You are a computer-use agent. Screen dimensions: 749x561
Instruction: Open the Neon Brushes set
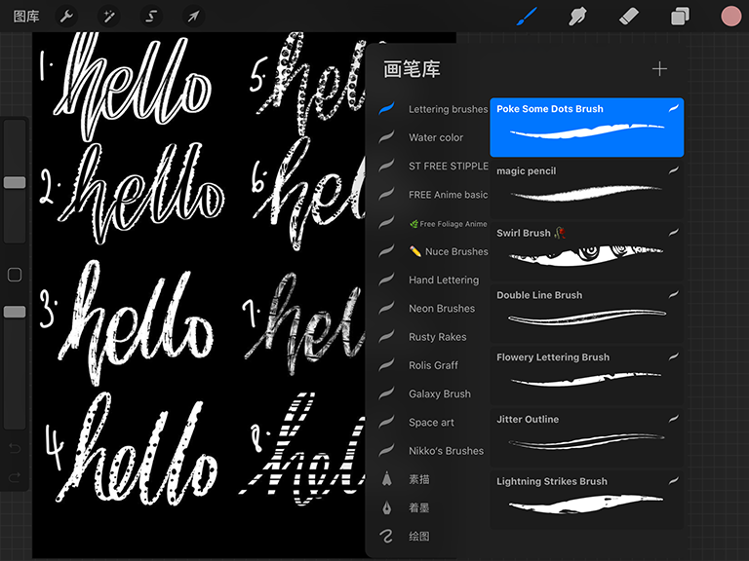[x=441, y=309]
